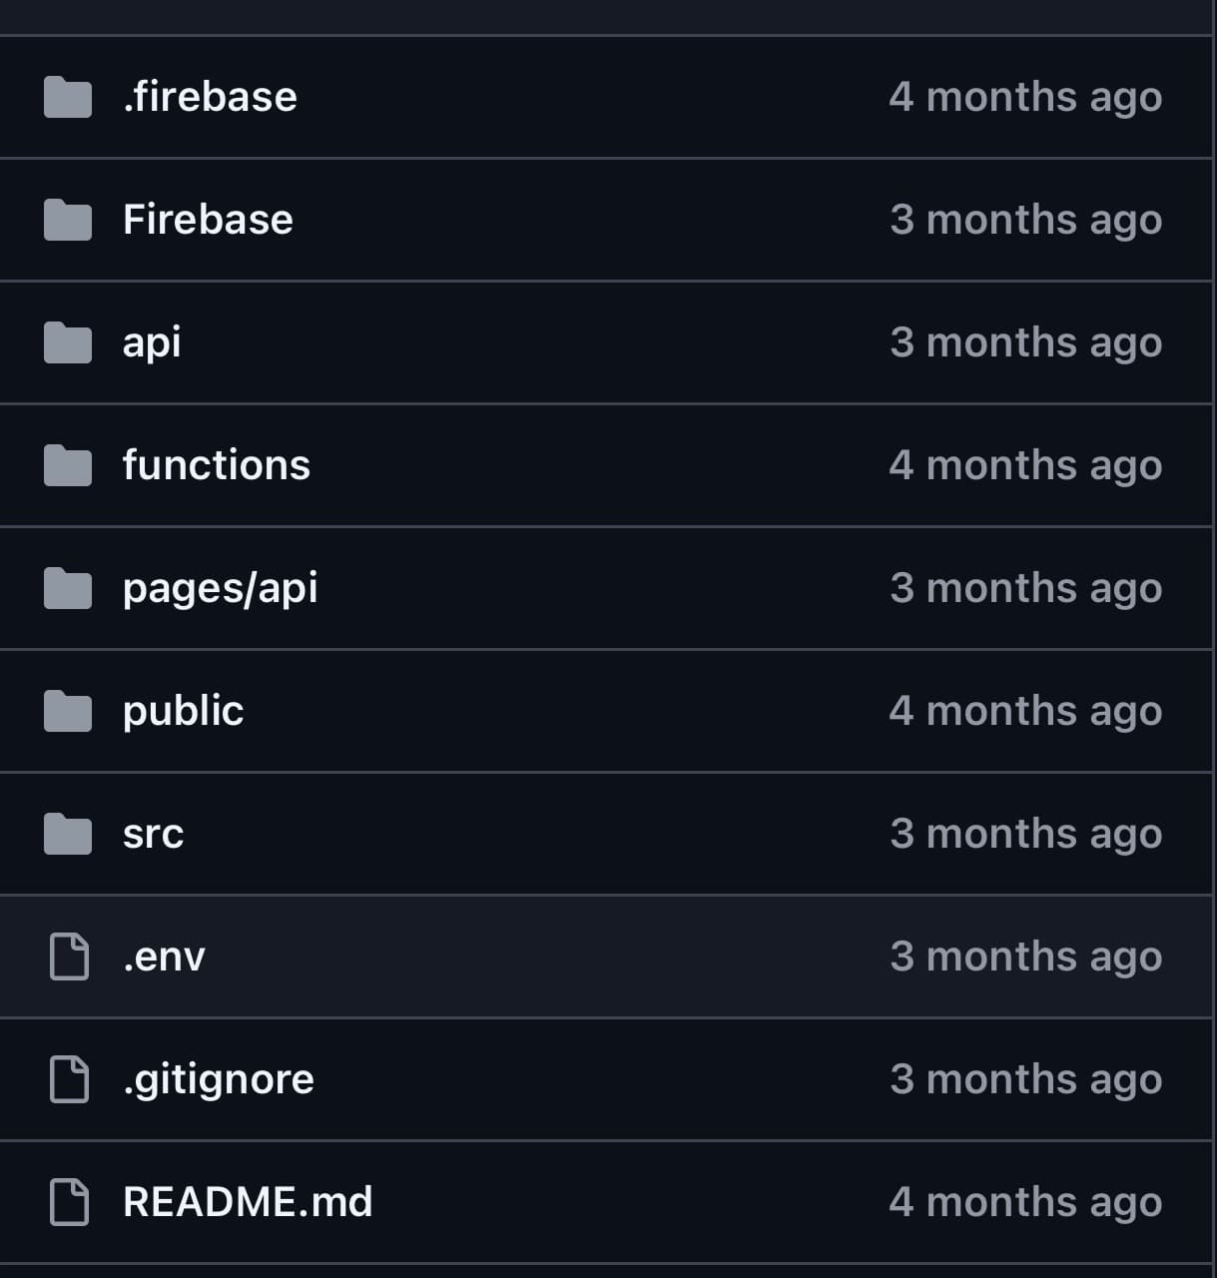Navigate into the api directory
This screenshot has height=1278, width=1217.
tap(152, 342)
